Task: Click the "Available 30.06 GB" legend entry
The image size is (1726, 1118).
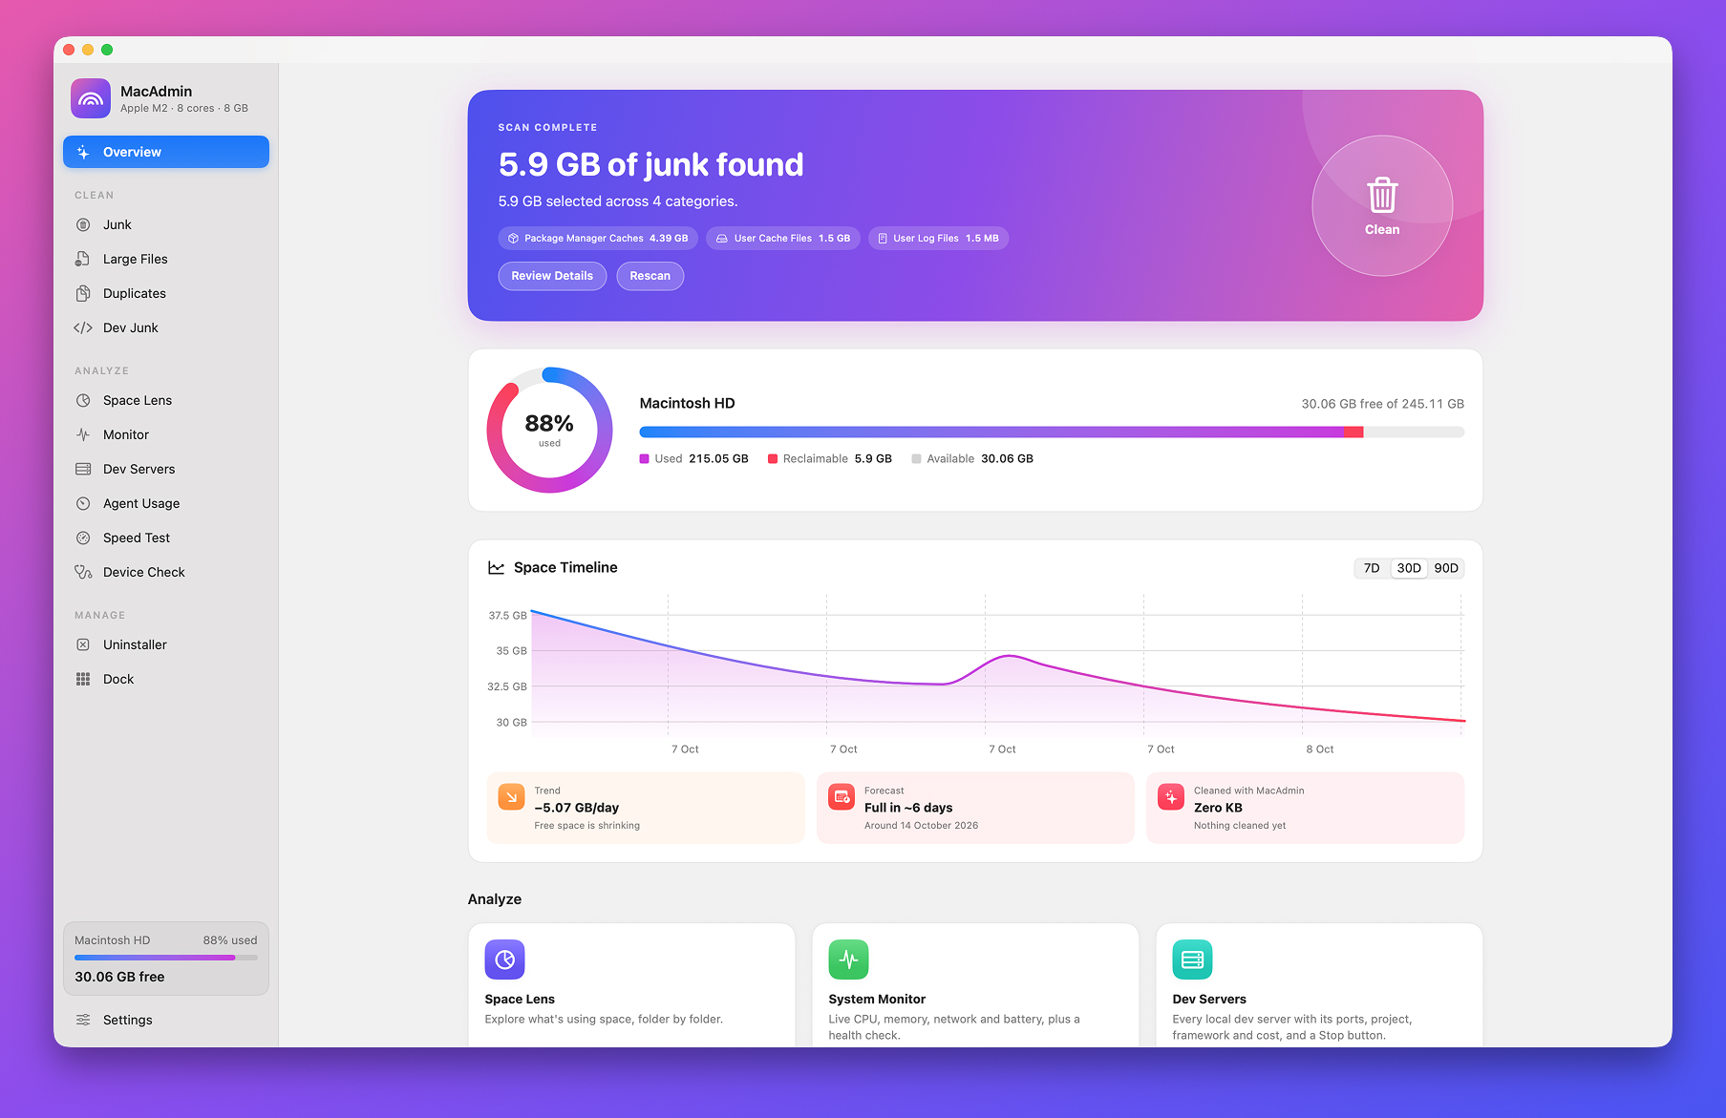Action: (972, 459)
